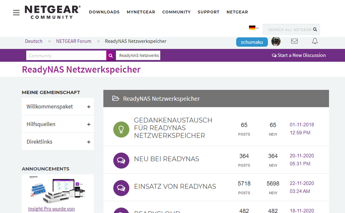Image resolution: width=345 pixels, height=213 pixels.
Task: Click the community search magnifier button
Action: [x=111, y=55]
